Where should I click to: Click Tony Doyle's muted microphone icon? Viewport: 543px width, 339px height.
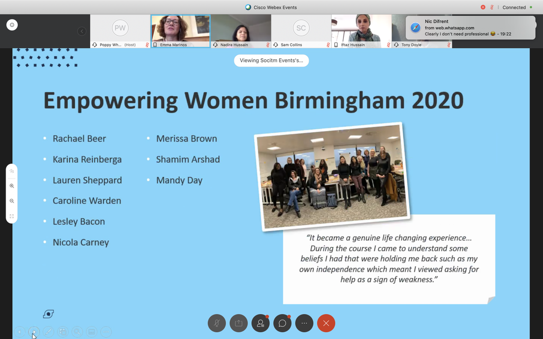coord(449,45)
